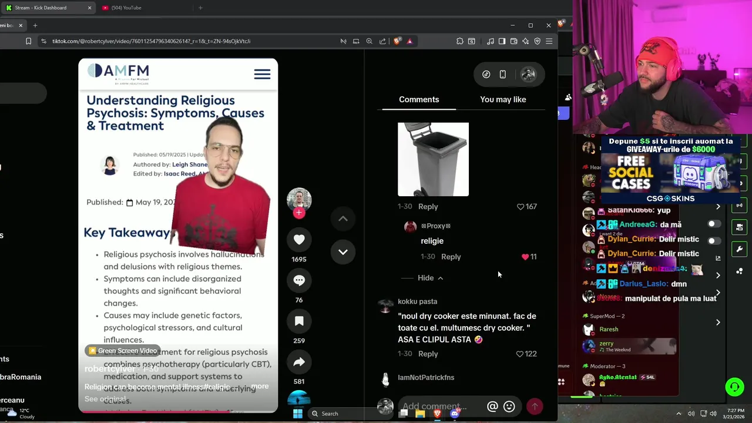752x423 pixels.
Task: Expand the SuperMod section arrow
Action: point(718,322)
